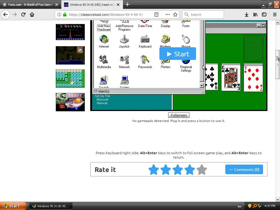This screenshot has width=280, height=210.
Task: Open the Keyboard control panel icon
Action: point(145,42)
